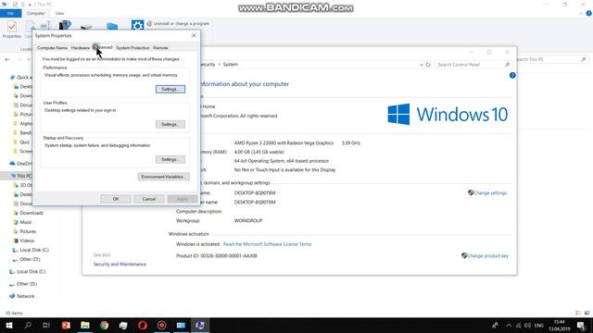Open the Control Panel address bar dropdown

[422, 65]
